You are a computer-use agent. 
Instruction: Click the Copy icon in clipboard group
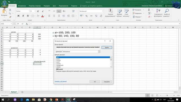[x=10, y=14]
